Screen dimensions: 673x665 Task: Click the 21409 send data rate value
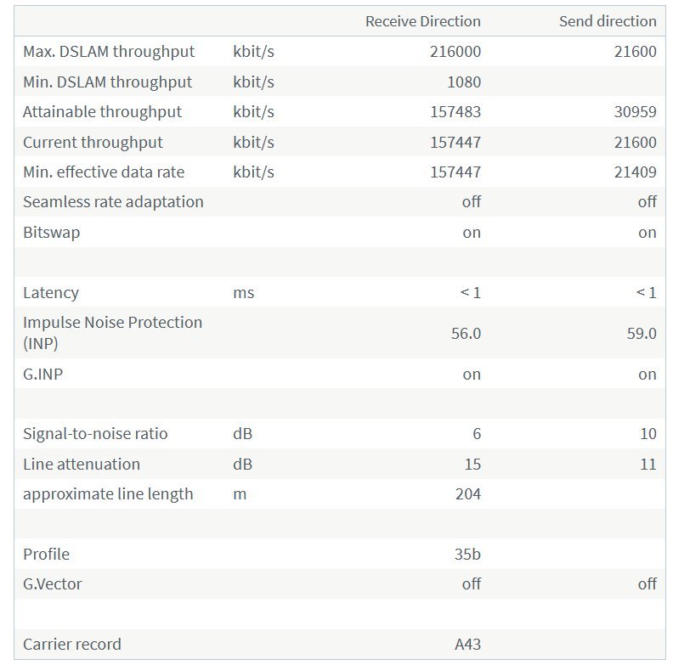click(635, 172)
